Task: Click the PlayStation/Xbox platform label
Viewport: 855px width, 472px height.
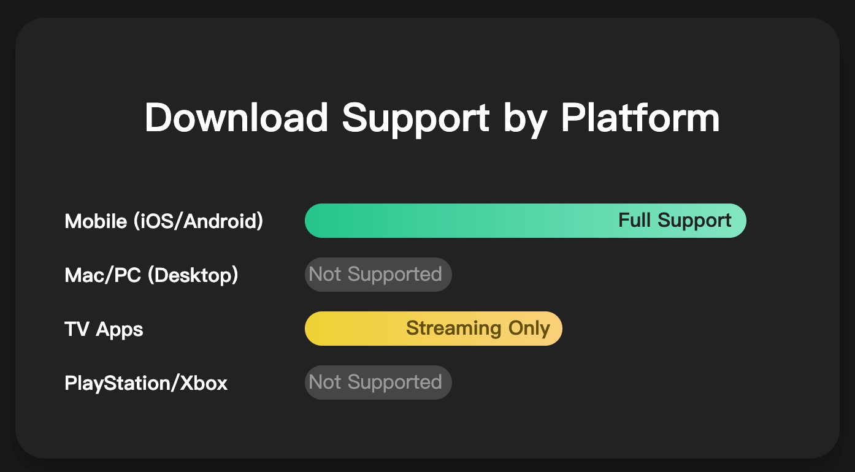Action: [146, 383]
